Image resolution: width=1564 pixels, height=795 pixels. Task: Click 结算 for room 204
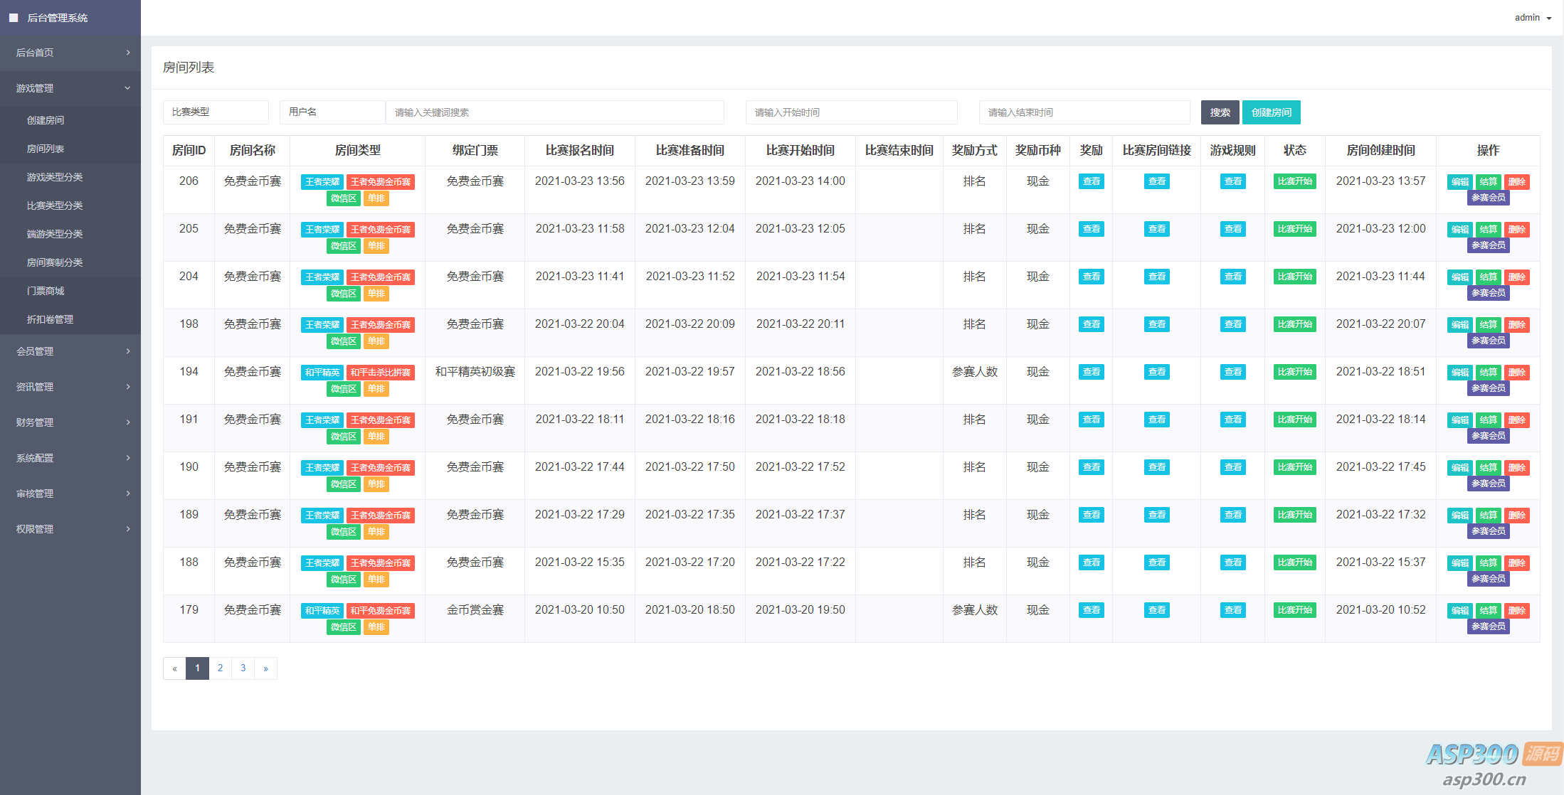click(x=1488, y=277)
